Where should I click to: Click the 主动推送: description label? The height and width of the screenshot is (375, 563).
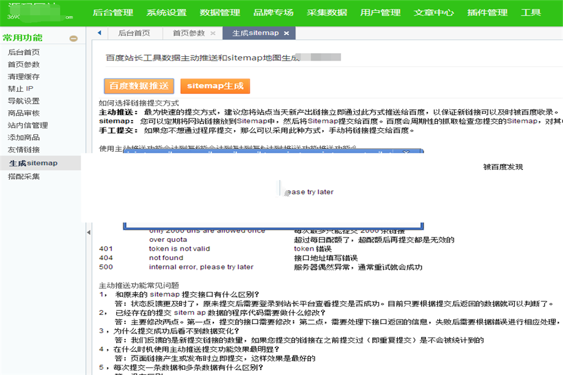click(x=118, y=112)
